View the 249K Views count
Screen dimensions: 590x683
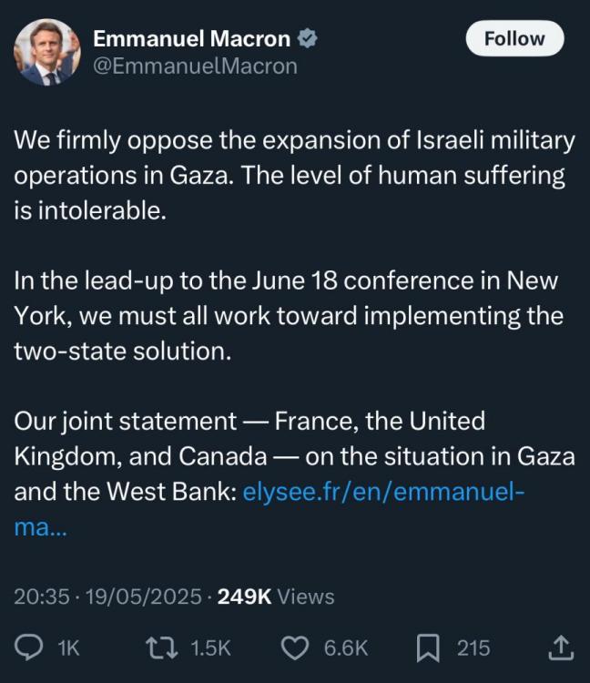click(x=276, y=596)
